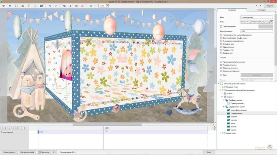
Task: Uncheck the Сгладить края checkbox
Action: [221, 44]
